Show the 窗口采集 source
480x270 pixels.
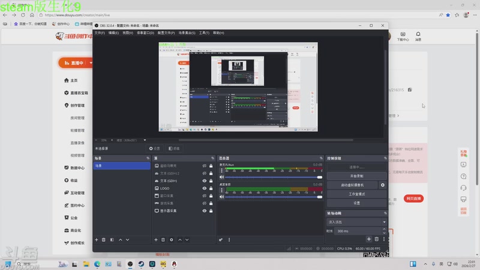[x=204, y=196]
